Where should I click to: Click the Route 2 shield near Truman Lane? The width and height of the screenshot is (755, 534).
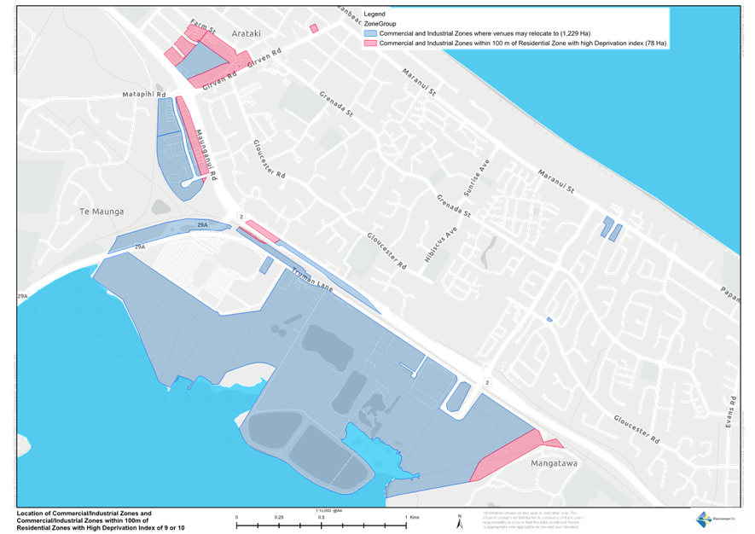[241, 217]
